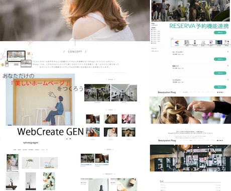Open the right salon photo with the white ceiling
Viewport: 231px width, 191px height.
coord(124,92)
